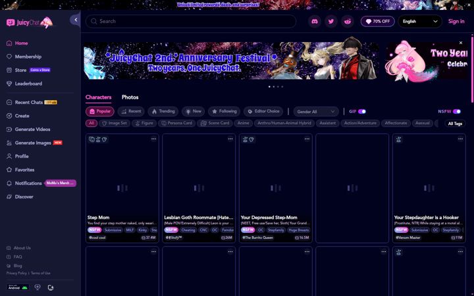Image resolution: width=474 pixels, height=296 pixels.
Task: Click into the Search input field
Action: pyautogui.click(x=191, y=22)
